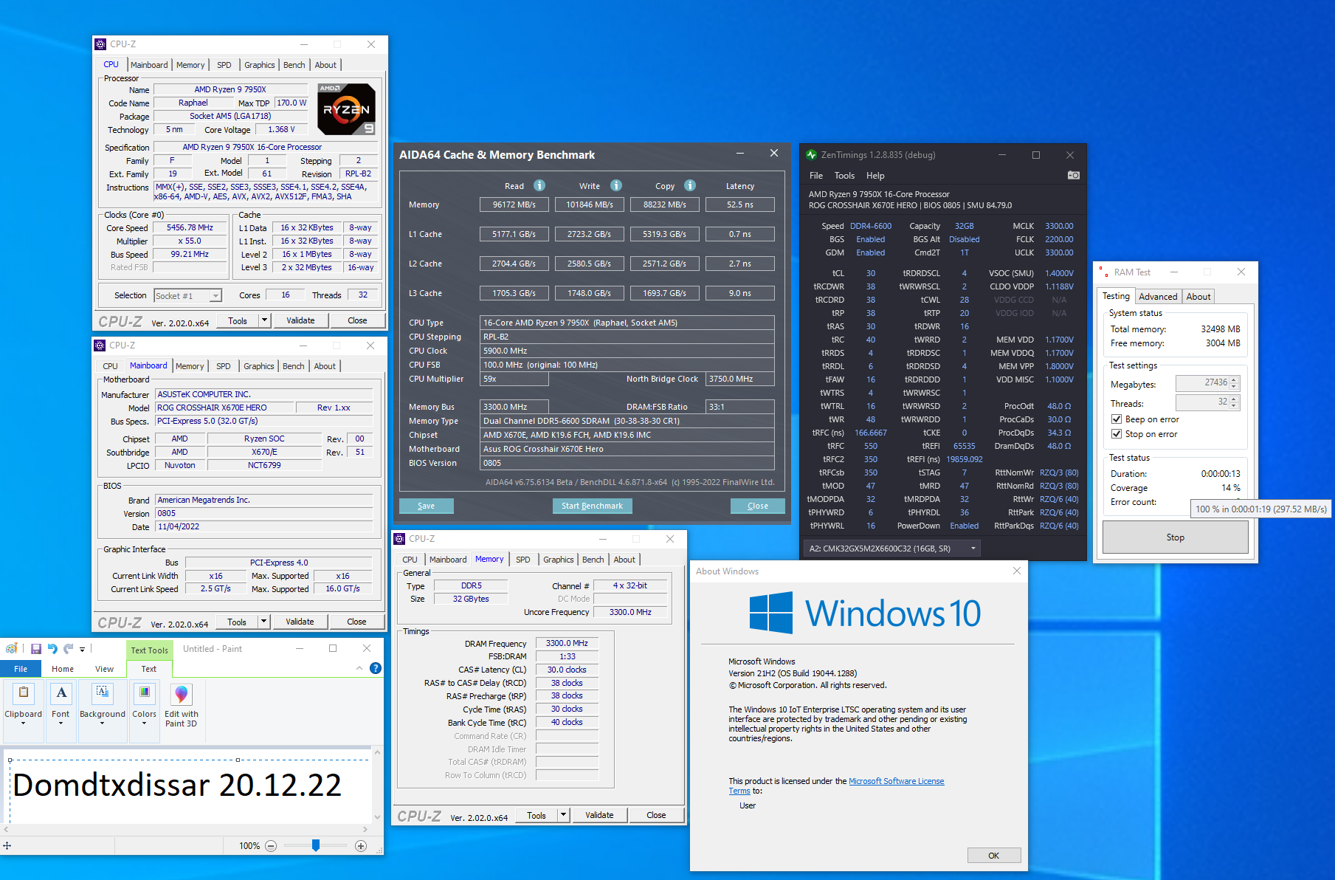1335x880 pixels.
Task: Click the Validate button in CPU-Z Memory window
Action: pyautogui.click(x=599, y=815)
